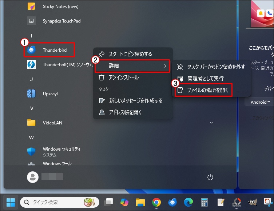
Task: Open GIMP from the taskbar
Action: tap(252, 202)
